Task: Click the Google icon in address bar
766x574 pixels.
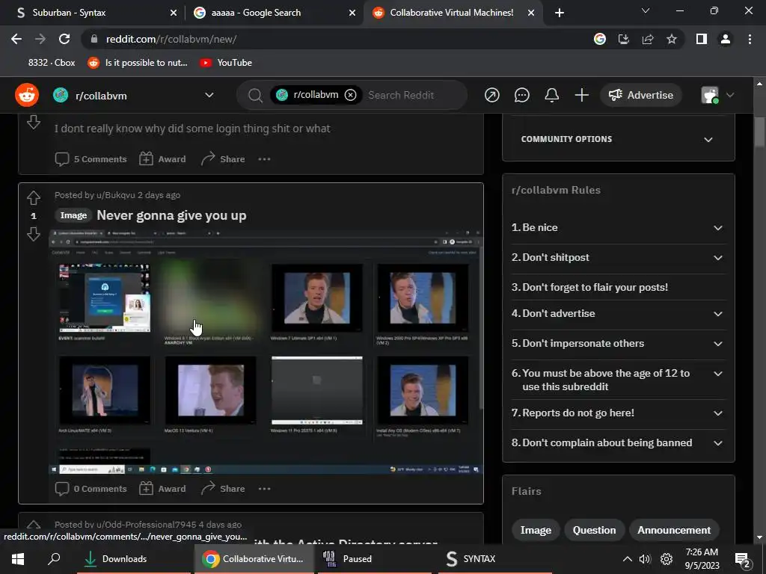Action: click(600, 39)
